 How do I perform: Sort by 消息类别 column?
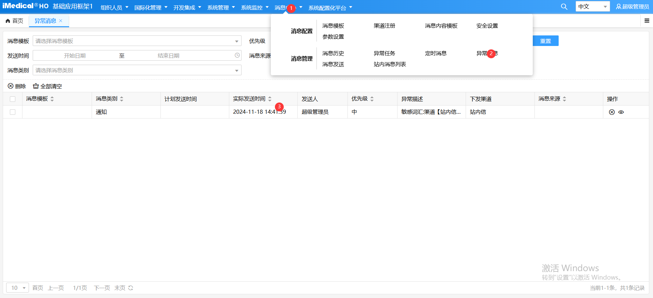(122, 99)
